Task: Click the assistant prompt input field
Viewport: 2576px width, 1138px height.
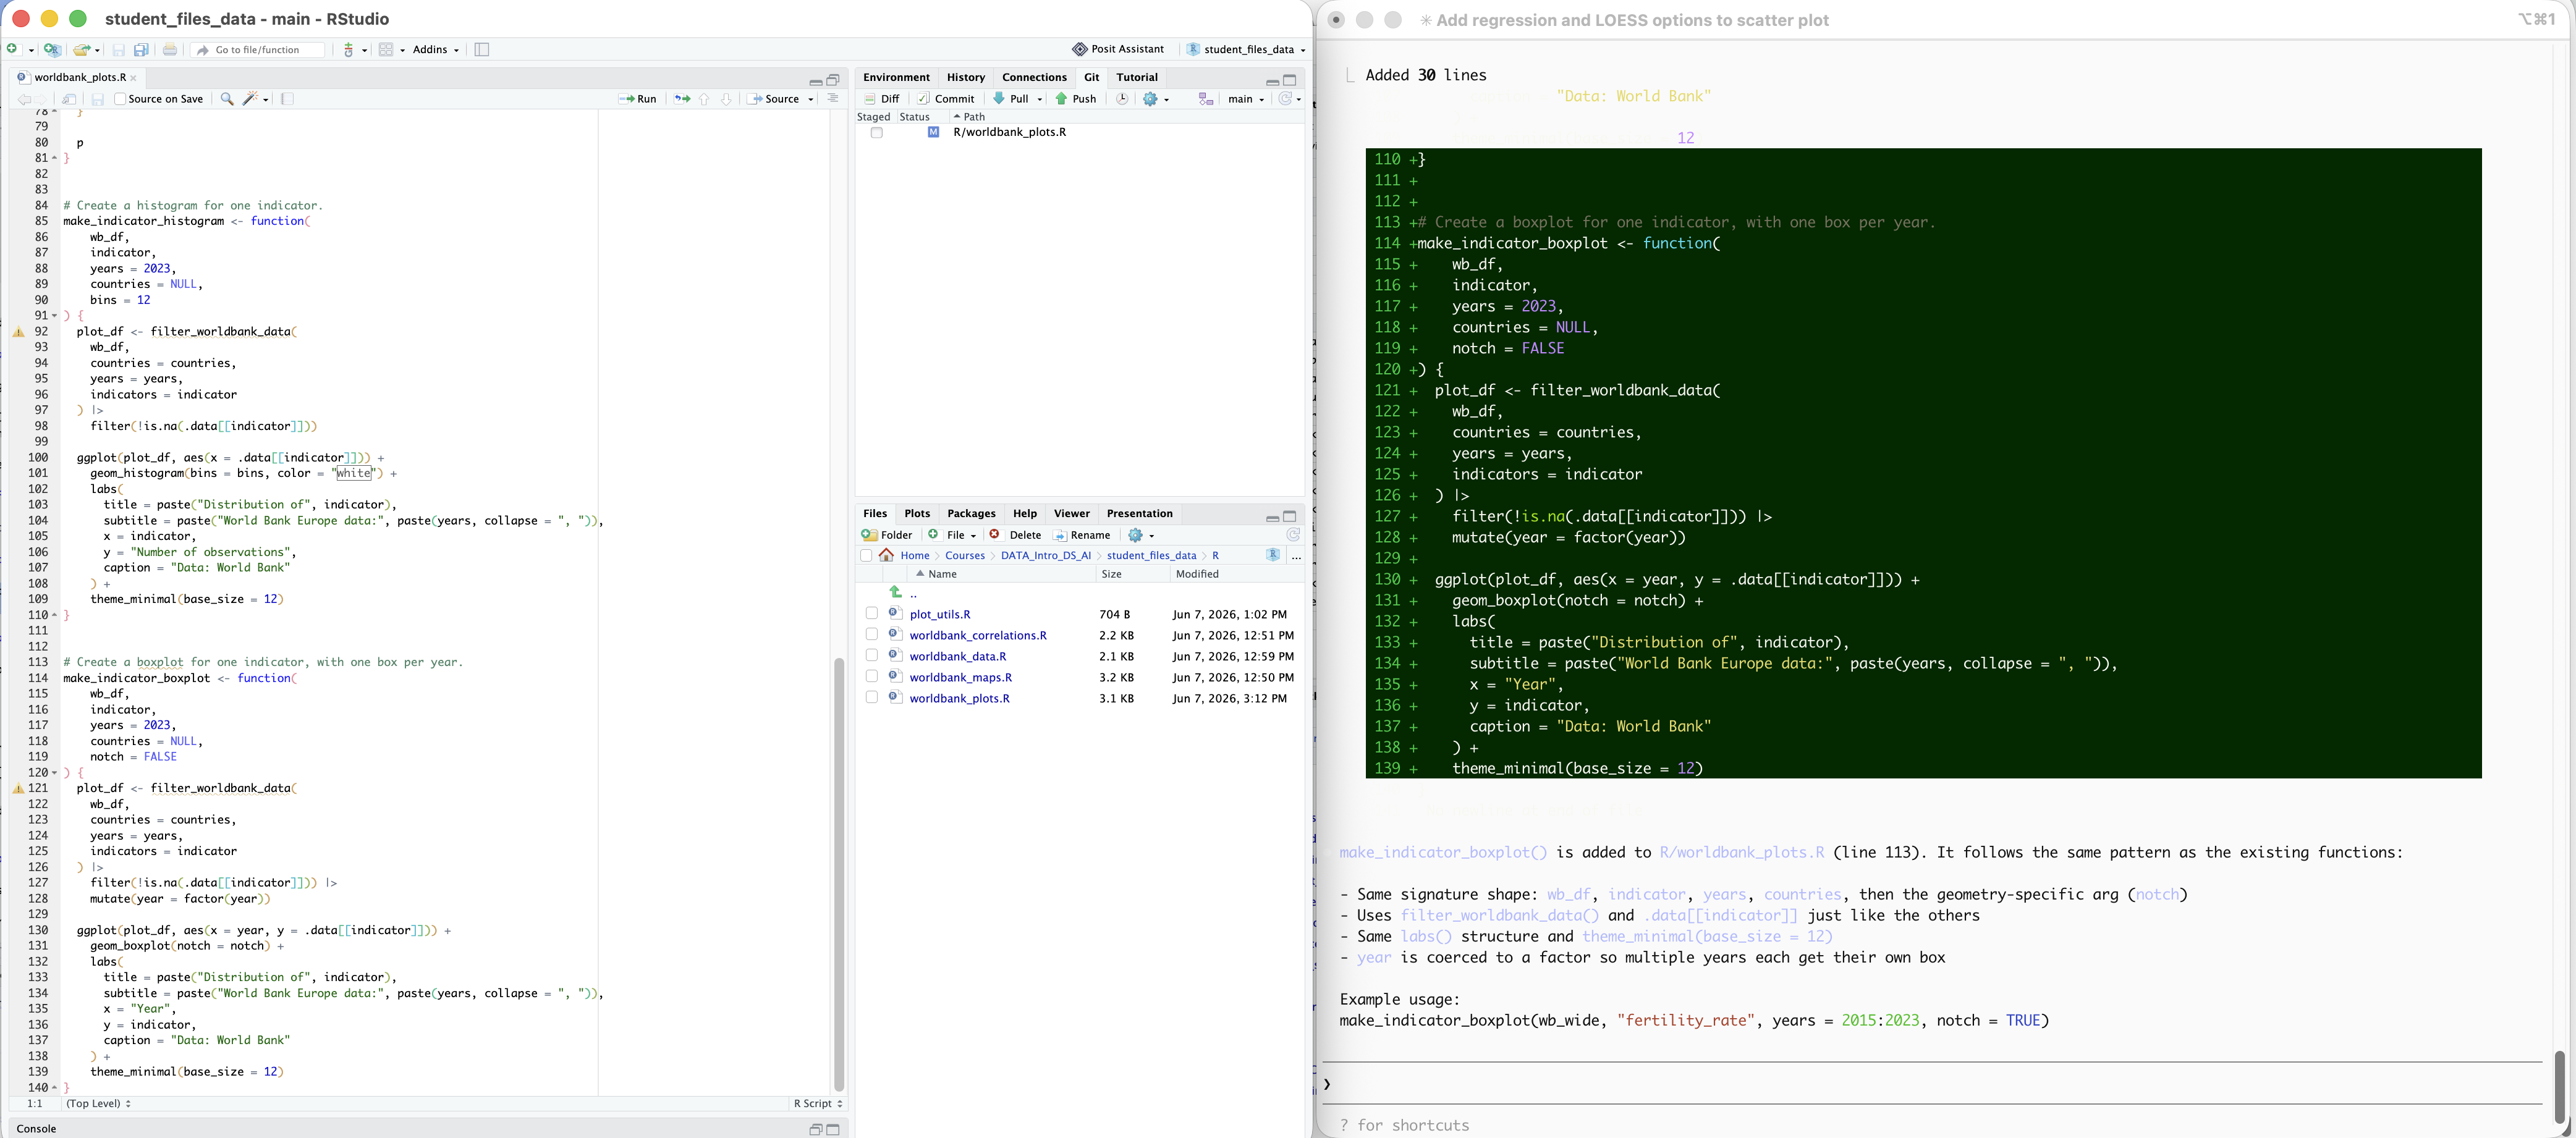Action: point(1932,1084)
